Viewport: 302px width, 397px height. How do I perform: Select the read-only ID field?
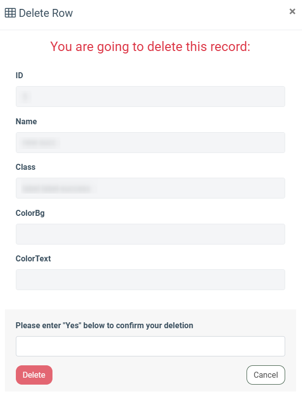151,97
